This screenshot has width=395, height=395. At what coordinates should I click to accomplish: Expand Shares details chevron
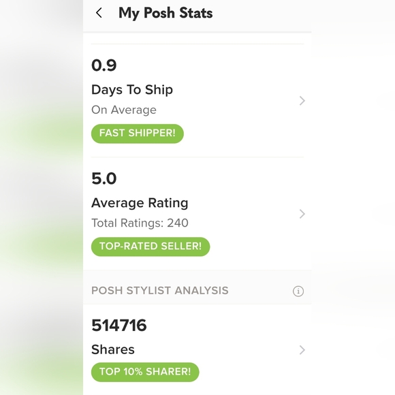302,350
